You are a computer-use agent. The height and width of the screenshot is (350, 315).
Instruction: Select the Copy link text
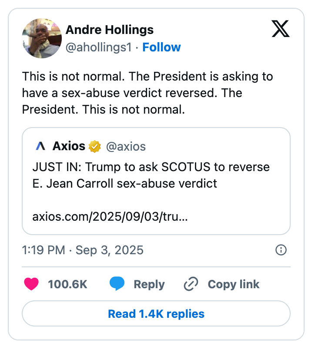pyautogui.click(x=233, y=284)
